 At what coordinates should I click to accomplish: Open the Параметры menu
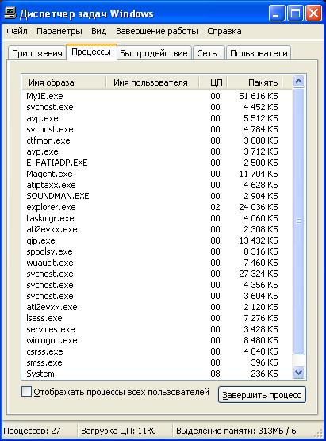coord(59,31)
